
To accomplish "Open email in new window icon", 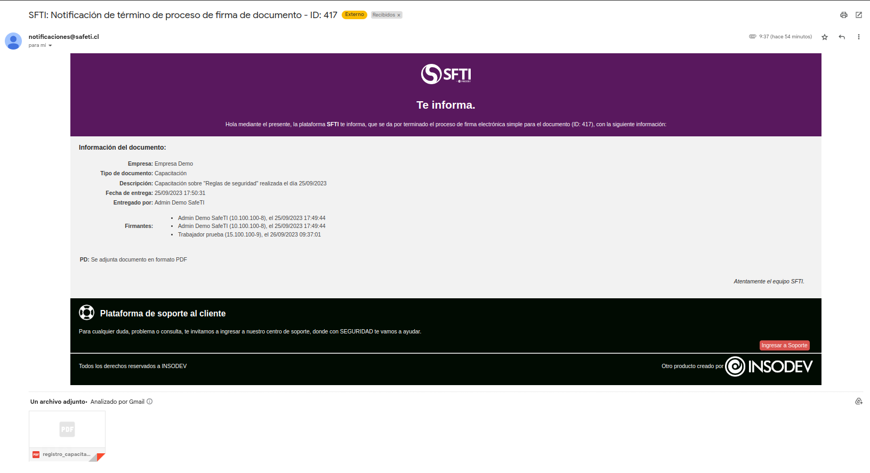I will (859, 15).
